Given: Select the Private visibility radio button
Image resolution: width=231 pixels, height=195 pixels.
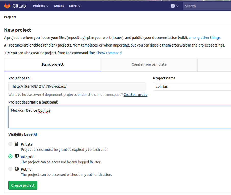Looking at the screenshot, I should click(10, 144).
